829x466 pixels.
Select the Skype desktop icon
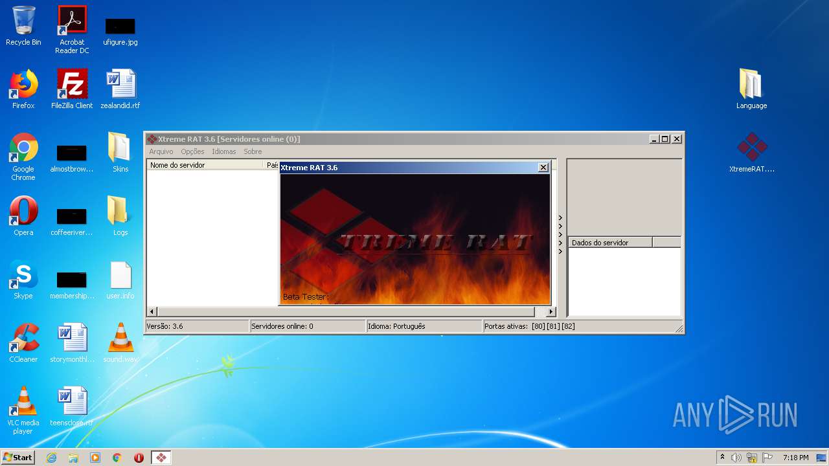(x=23, y=280)
